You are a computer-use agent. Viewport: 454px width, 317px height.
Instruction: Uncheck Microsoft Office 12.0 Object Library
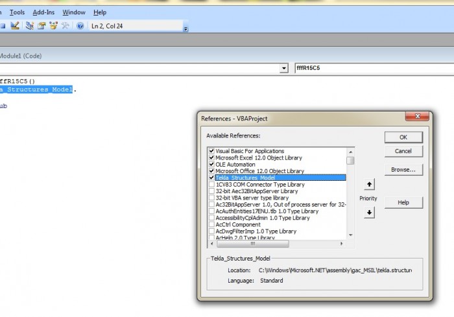211,170
